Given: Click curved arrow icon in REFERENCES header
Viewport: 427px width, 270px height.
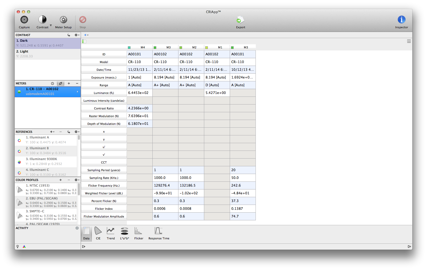Looking at the screenshot, I should tap(69, 132).
